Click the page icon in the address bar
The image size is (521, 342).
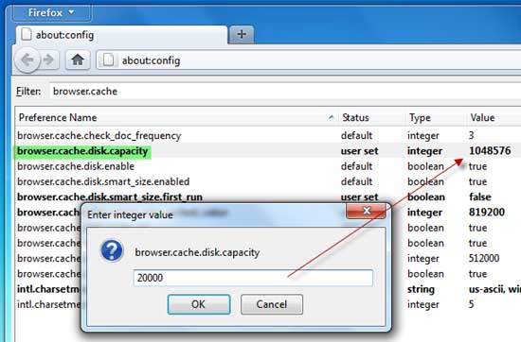coord(108,60)
